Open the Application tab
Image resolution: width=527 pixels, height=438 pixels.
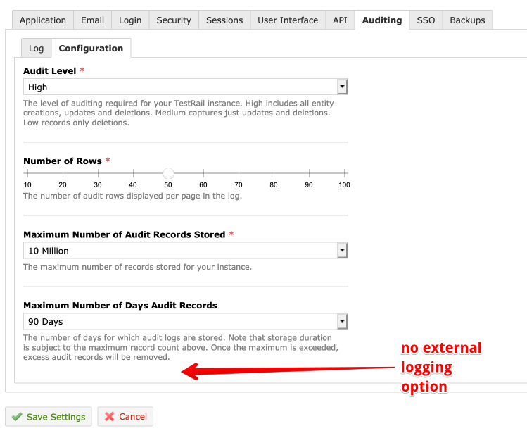coord(43,20)
